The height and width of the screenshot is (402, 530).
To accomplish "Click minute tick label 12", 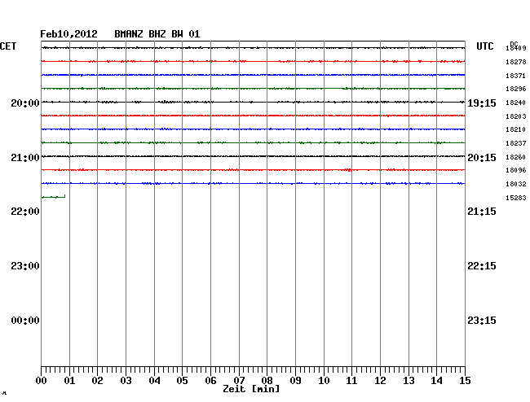I will (x=380, y=381).
